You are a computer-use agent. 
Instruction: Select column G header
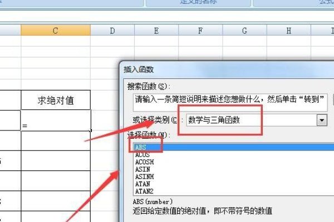point(244,30)
